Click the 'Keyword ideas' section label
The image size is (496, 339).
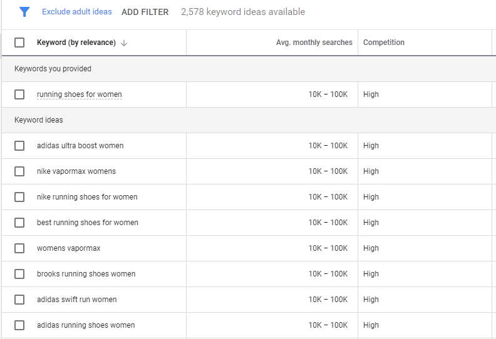(39, 119)
